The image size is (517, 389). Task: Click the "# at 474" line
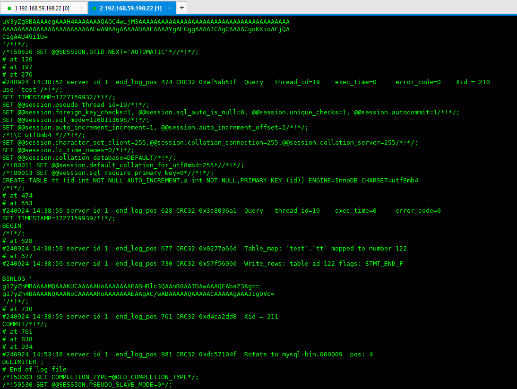tap(17, 196)
